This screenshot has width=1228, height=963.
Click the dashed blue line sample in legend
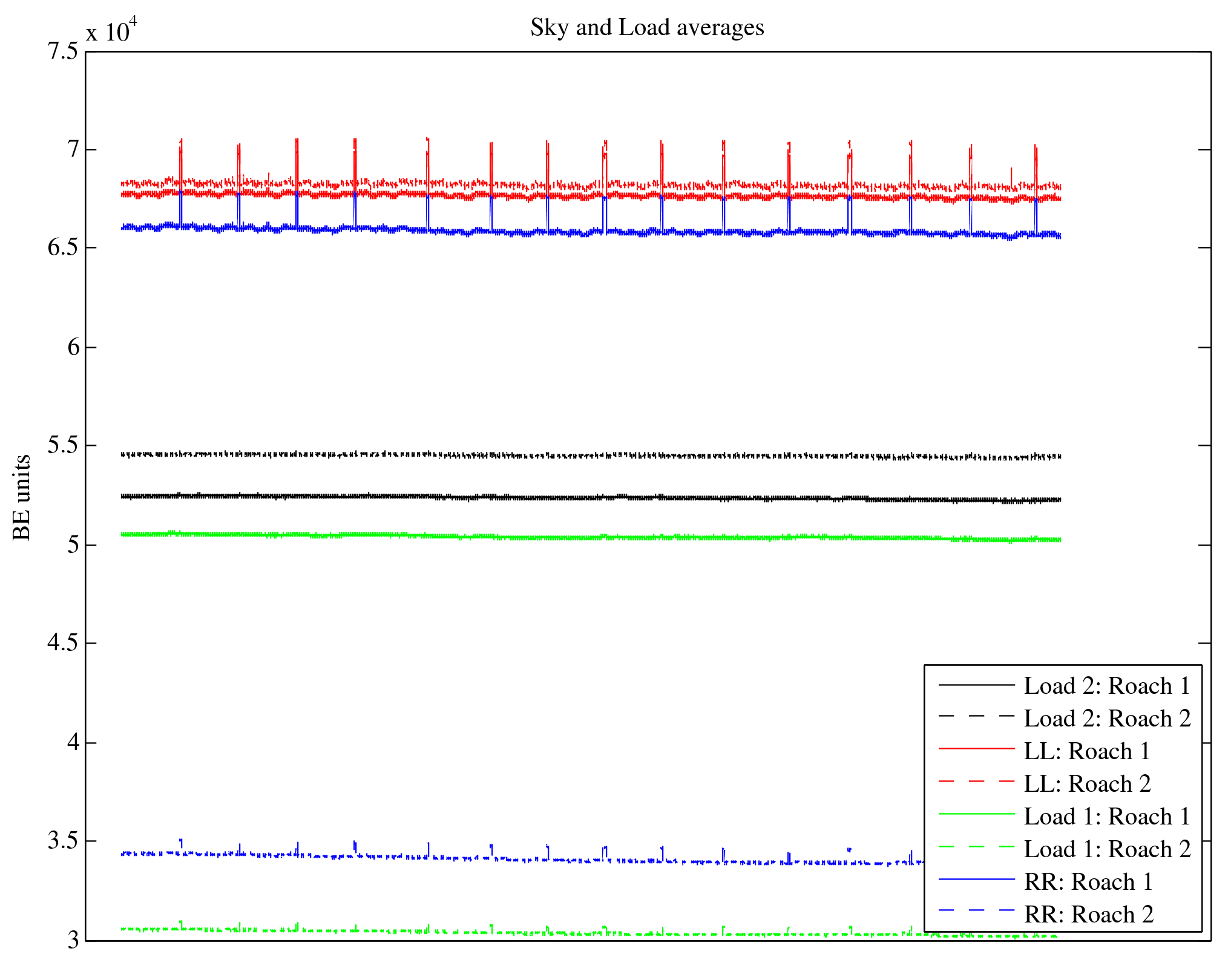pos(976,910)
